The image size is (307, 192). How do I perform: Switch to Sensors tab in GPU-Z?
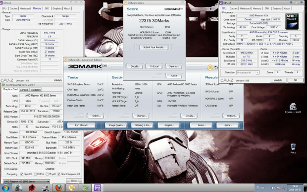coord(24,90)
